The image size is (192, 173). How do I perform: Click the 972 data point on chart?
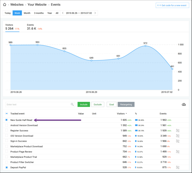coord(145,46)
